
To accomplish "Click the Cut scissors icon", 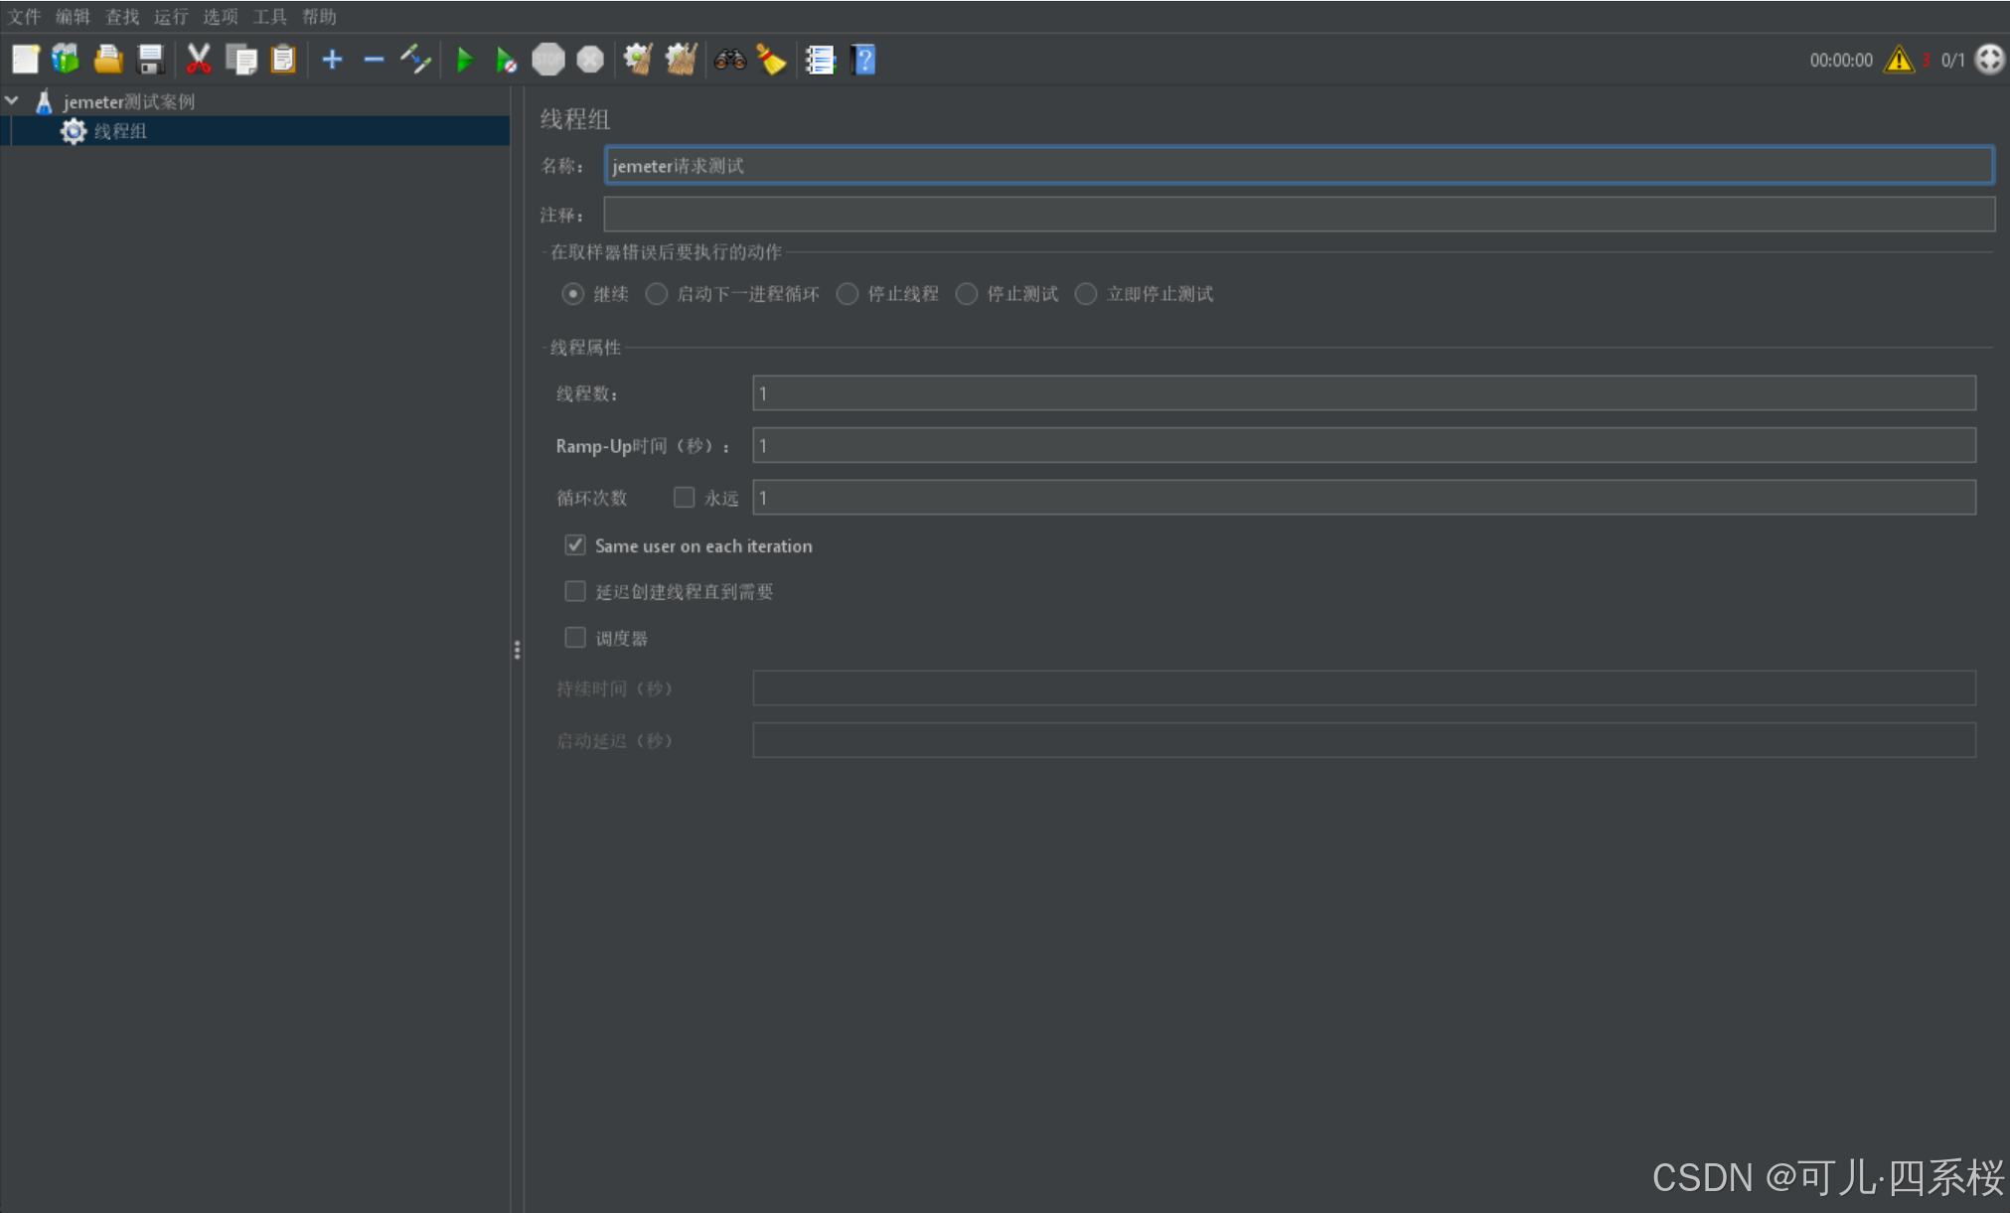I will (x=199, y=61).
